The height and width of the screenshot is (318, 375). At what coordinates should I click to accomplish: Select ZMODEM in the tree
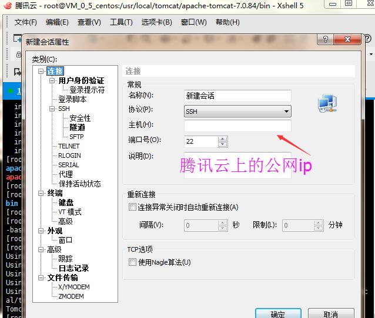[x=71, y=296]
